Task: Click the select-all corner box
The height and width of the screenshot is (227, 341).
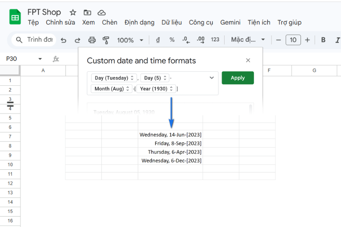Action: 10,71
